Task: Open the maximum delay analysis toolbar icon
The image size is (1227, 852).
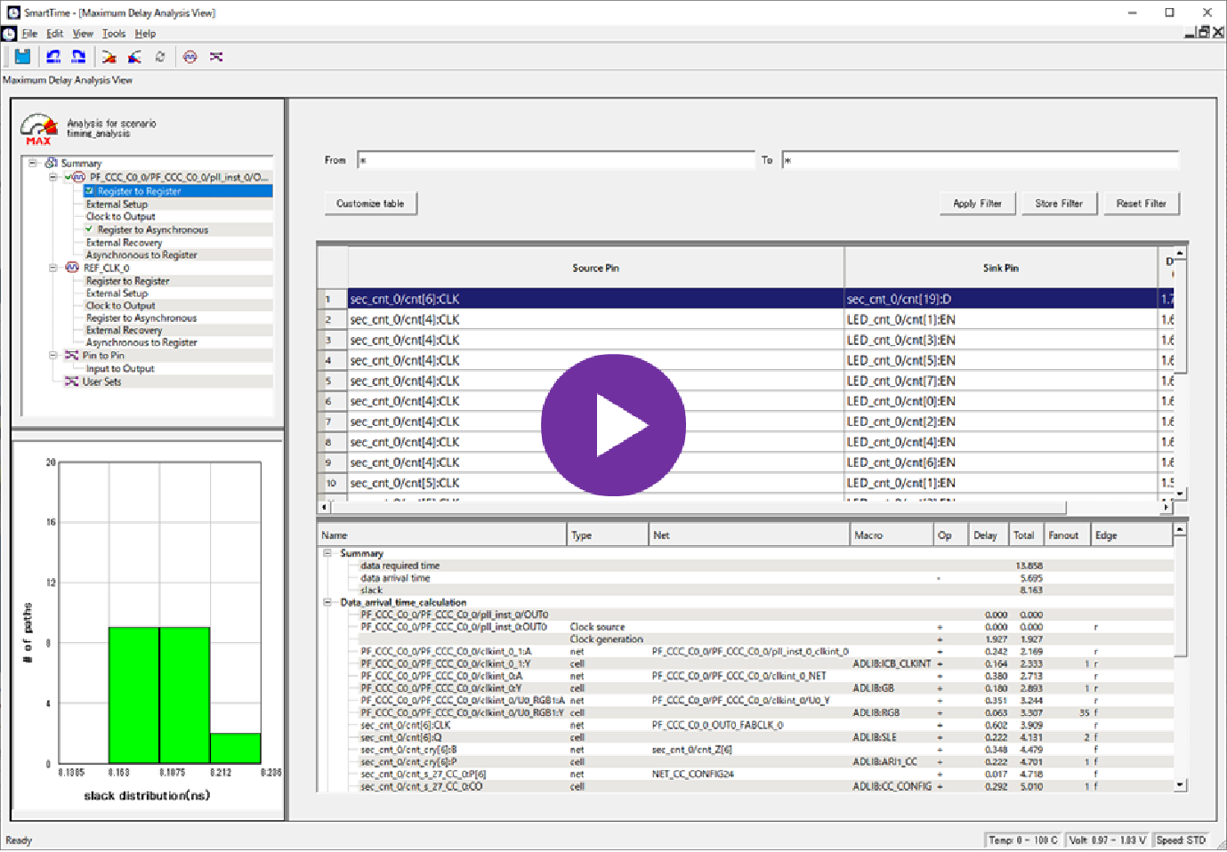Action: [109, 57]
